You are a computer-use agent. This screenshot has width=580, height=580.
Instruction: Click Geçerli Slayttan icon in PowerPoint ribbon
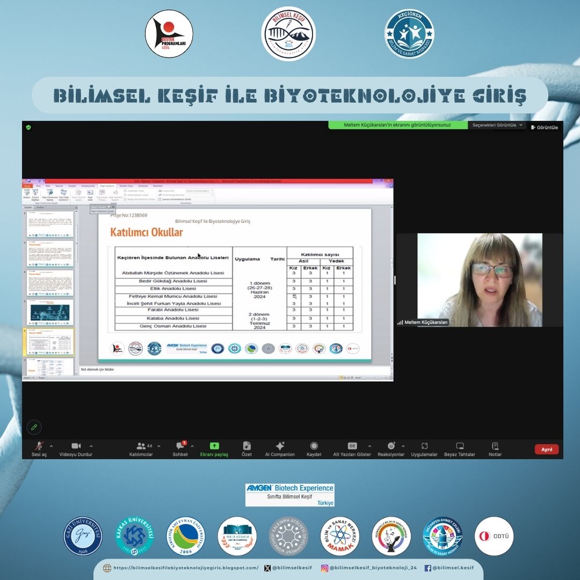(x=35, y=194)
